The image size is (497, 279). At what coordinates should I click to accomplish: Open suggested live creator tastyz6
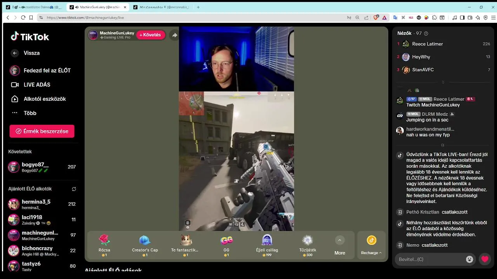click(x=42, y=266)
